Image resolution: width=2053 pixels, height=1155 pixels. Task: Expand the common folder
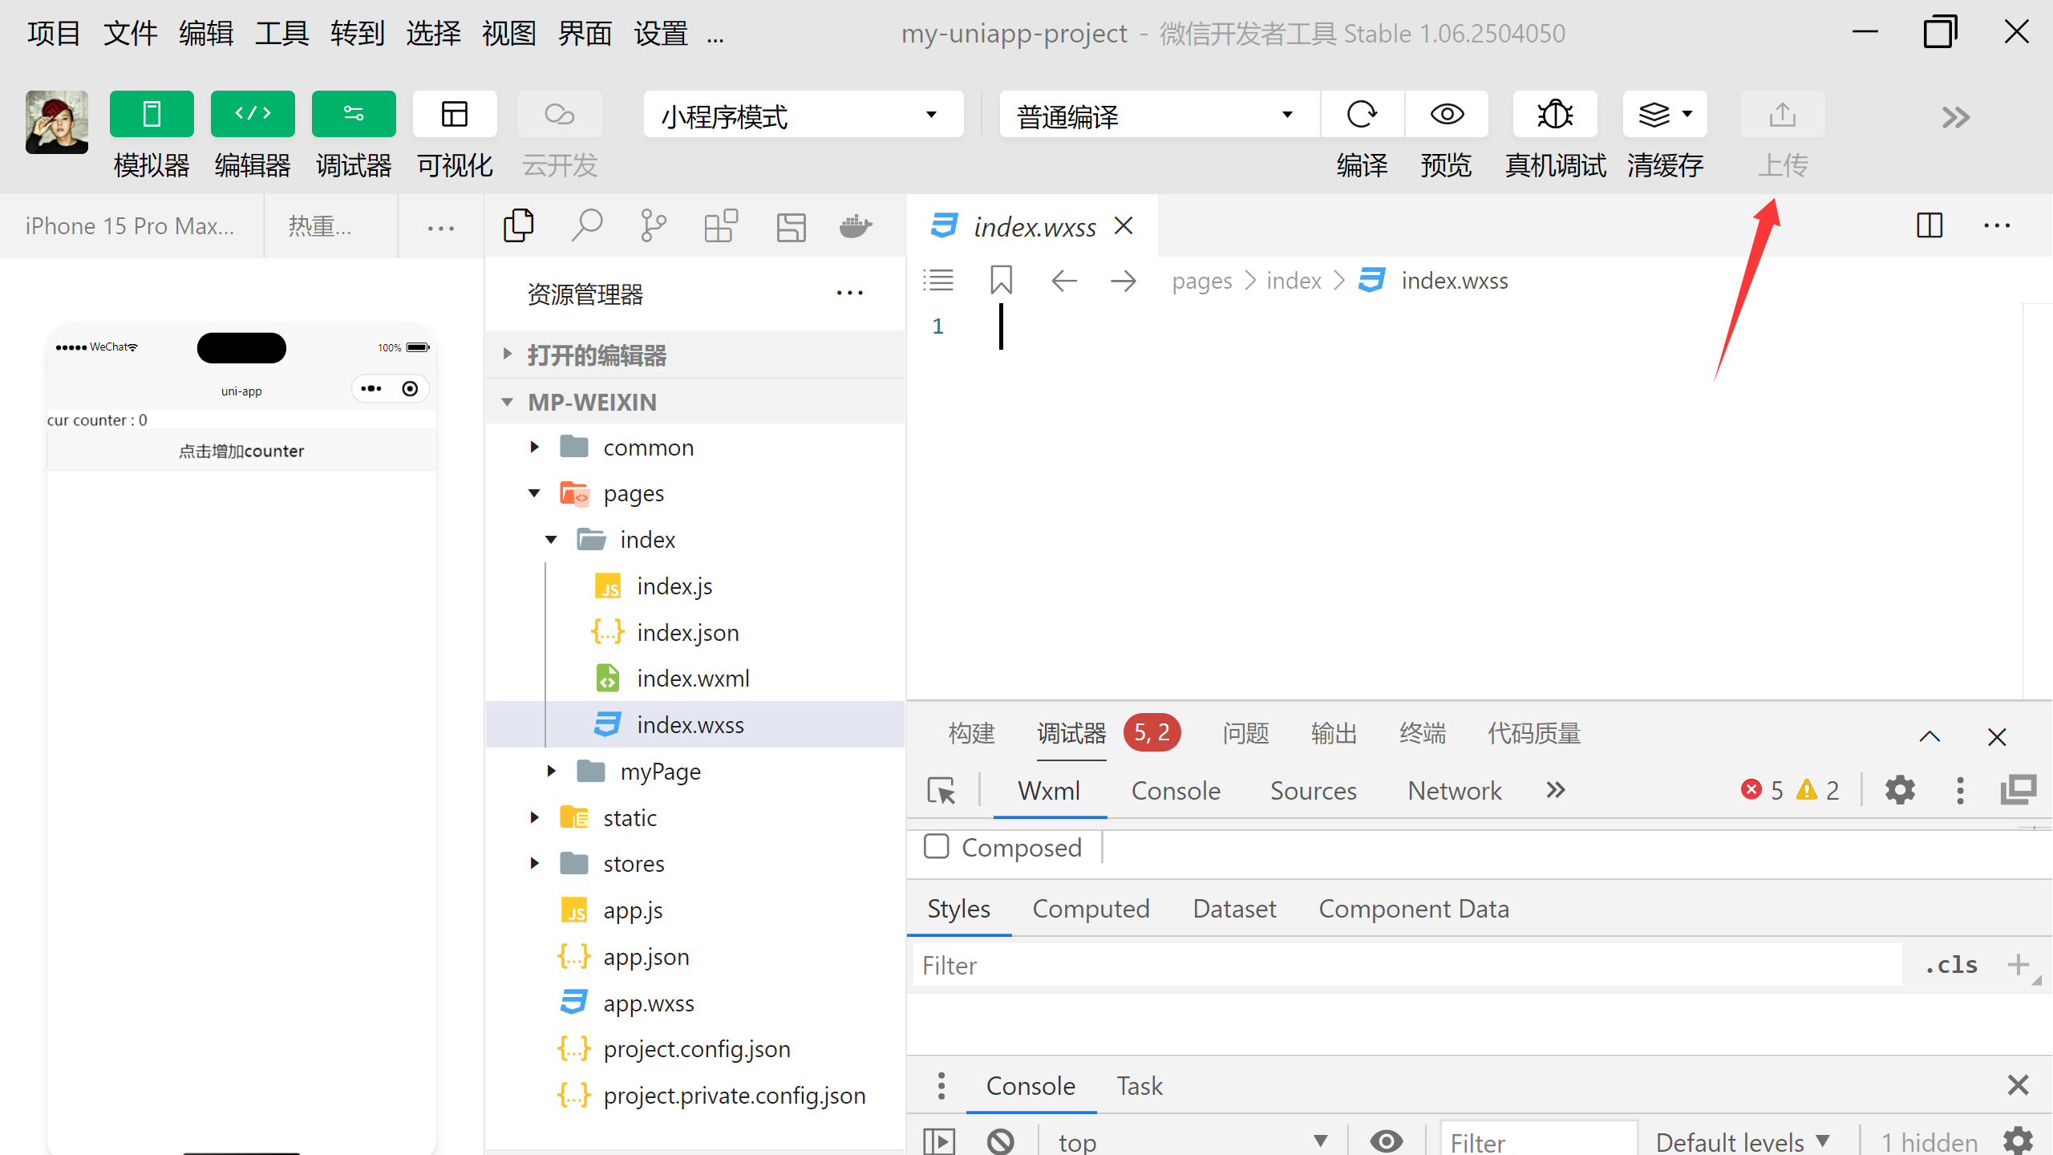click(648, 448)
